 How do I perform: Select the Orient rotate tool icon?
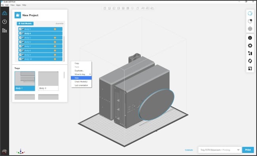(250, 61)
